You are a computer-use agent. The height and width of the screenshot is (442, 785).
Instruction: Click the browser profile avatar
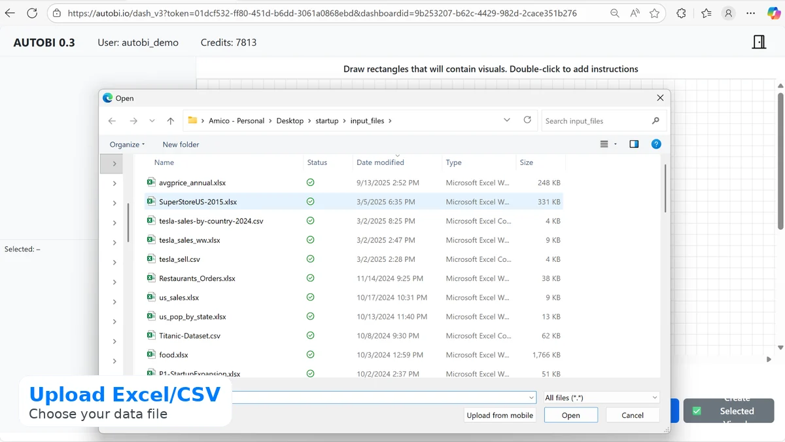click(x=728, y=13)
